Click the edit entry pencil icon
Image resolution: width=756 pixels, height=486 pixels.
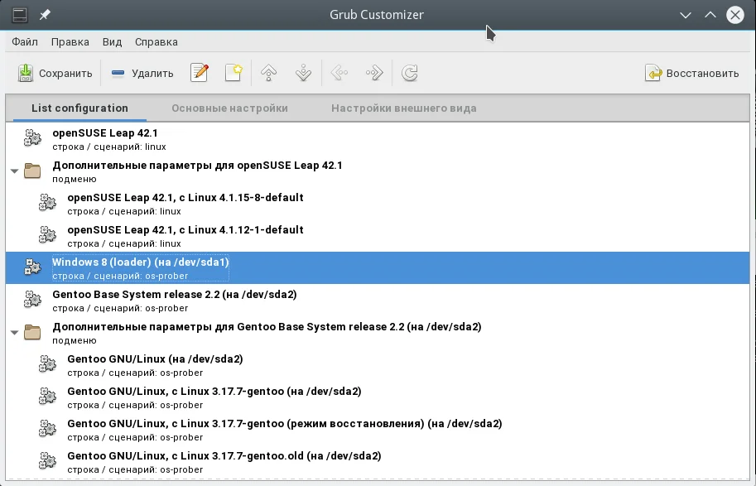pos(199,73)
